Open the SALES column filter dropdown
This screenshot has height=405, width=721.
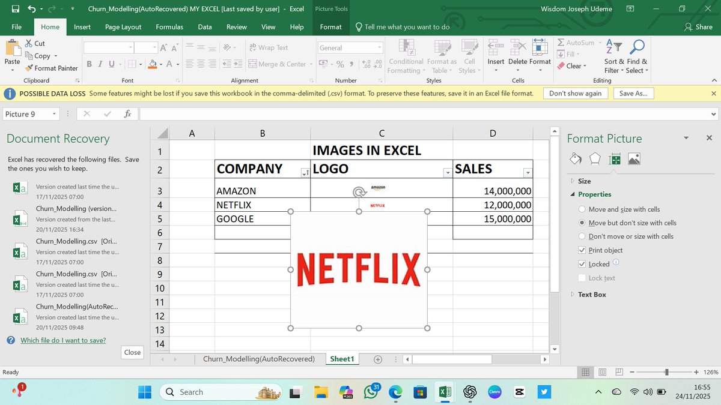pos(528,172)
